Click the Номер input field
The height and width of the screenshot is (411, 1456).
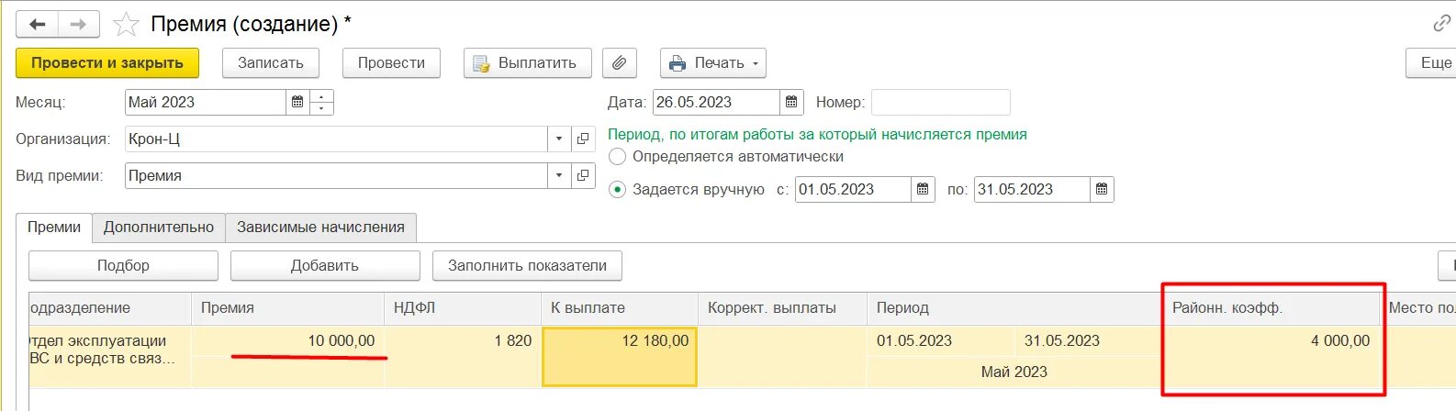point(940,103)
